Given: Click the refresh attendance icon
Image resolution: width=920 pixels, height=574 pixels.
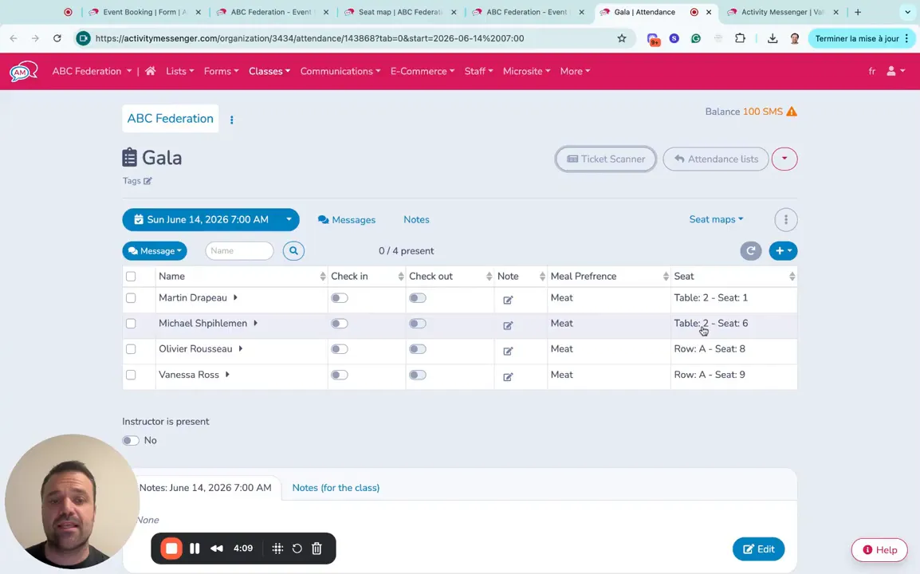Looking at the screenshot, I should click(x=750, y=251).
